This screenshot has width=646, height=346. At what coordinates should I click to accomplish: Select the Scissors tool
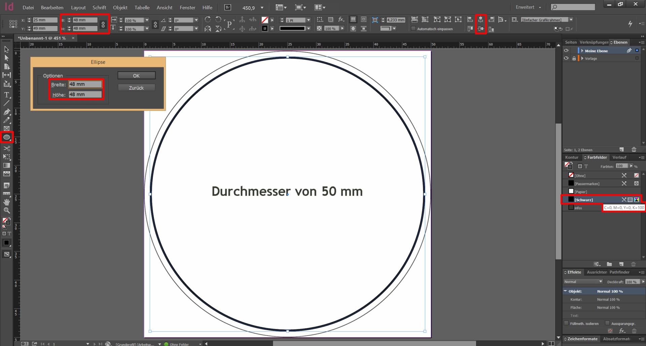tap(6, 149)
